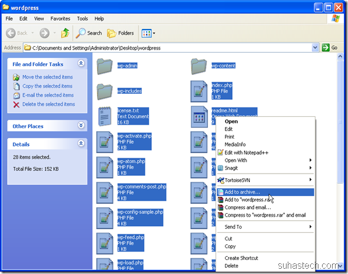Image resolution: width=348 pixels, height=274 pixels.
Task: Click the e-mail envelope icon
Action: pyautogui.click(x=17, y=96)
